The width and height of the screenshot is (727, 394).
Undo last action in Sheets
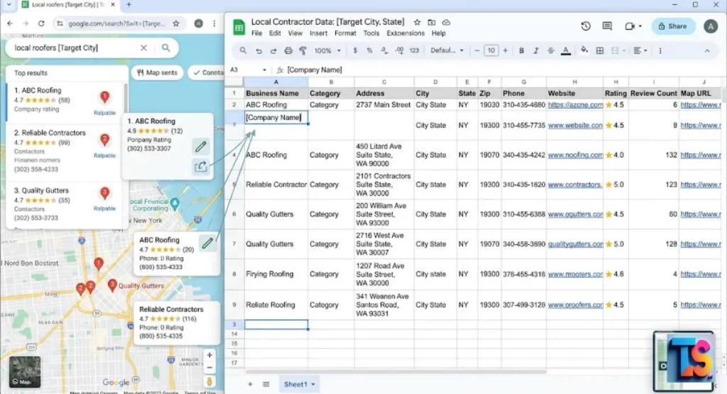pos(258,51)
